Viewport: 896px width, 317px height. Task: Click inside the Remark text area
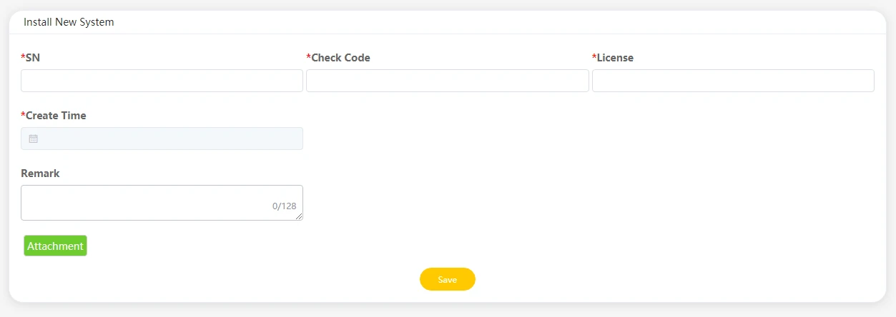point(162,203)
